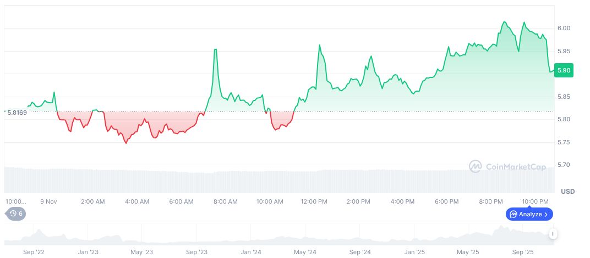Select Jan '23 on the overview timeline
Screen dimensions: 590x258
coord(88,252)
